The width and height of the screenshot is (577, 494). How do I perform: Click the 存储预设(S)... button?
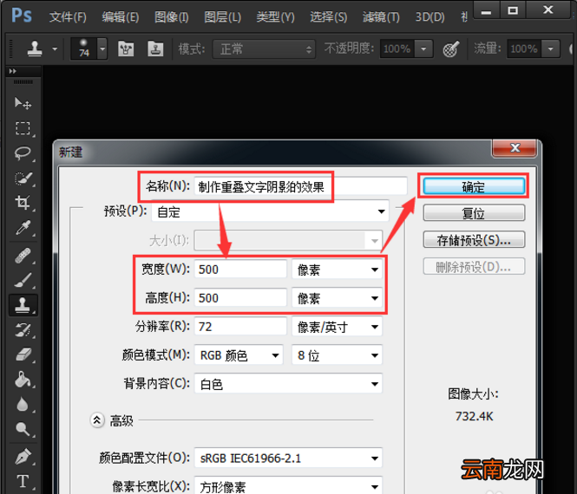(x=474, y=240)
